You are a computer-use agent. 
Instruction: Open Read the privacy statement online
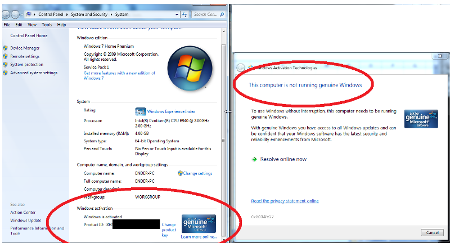click(285, 201)
